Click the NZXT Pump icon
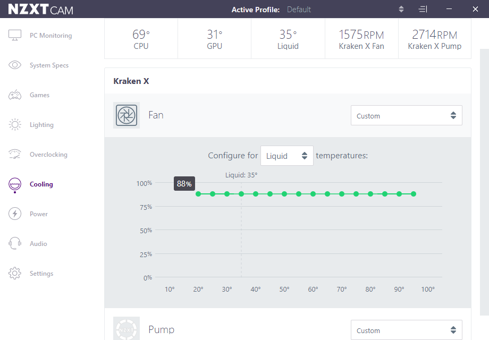This screenshot has width=489, height=340. 127,328
